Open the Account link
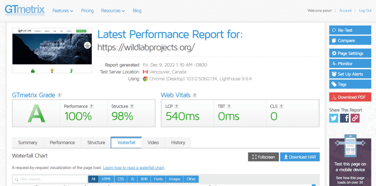This screenshot has width=376, height=186. [x=345, y=11]
